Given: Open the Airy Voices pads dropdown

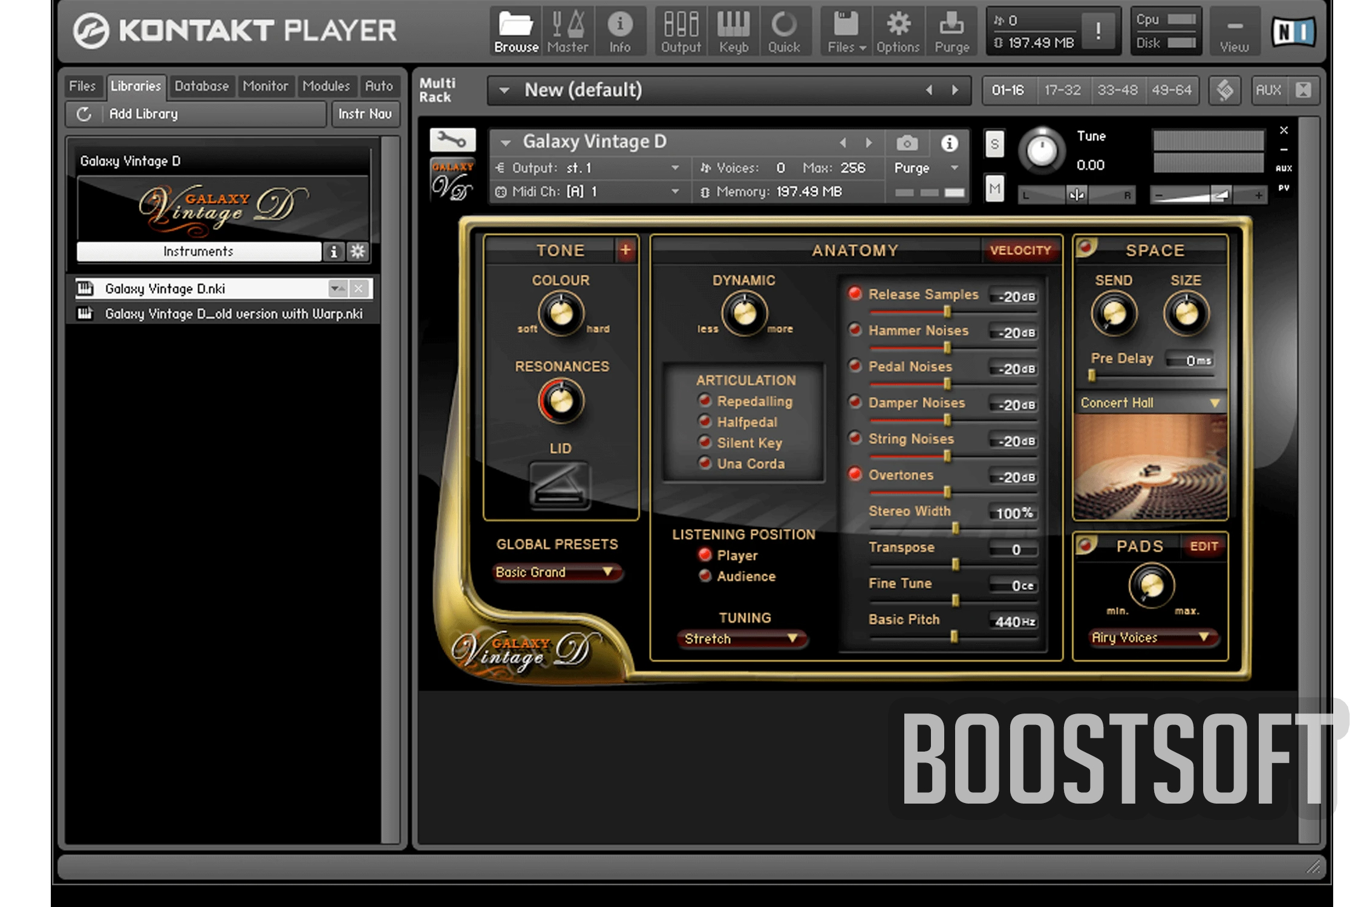Looking at the screenshot, I should 1154,637.
